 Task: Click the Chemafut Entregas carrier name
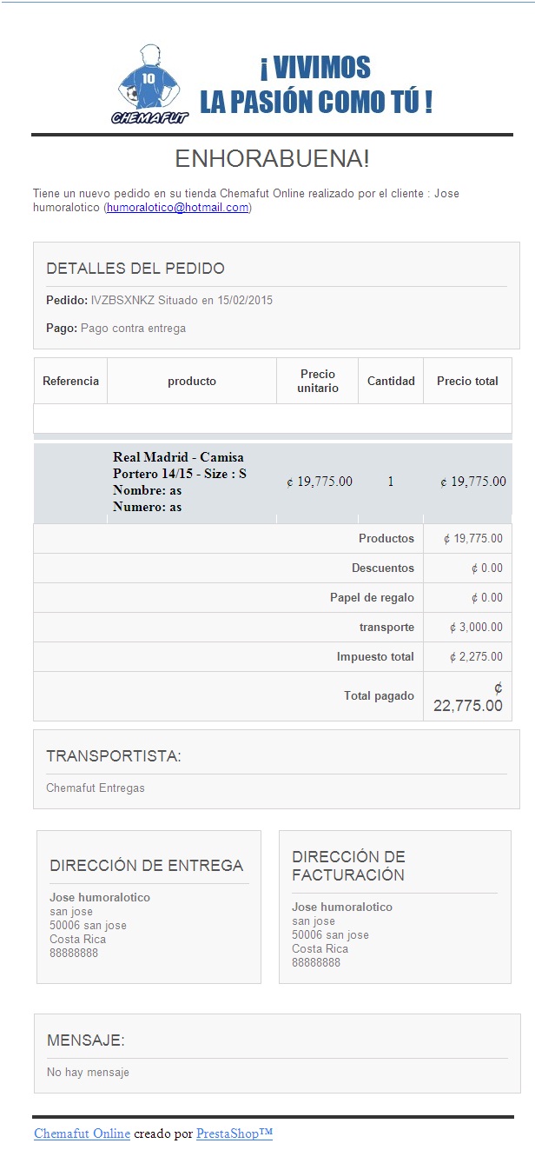click(96, 788)
